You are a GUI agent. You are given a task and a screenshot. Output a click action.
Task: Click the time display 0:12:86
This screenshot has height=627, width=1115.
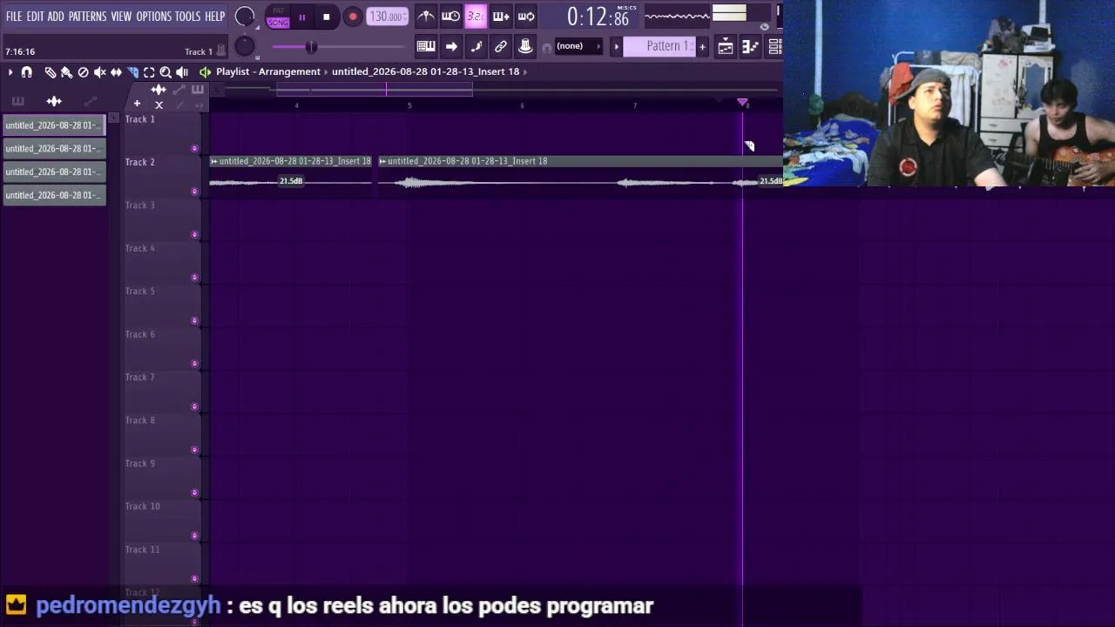tap(598, 17)
